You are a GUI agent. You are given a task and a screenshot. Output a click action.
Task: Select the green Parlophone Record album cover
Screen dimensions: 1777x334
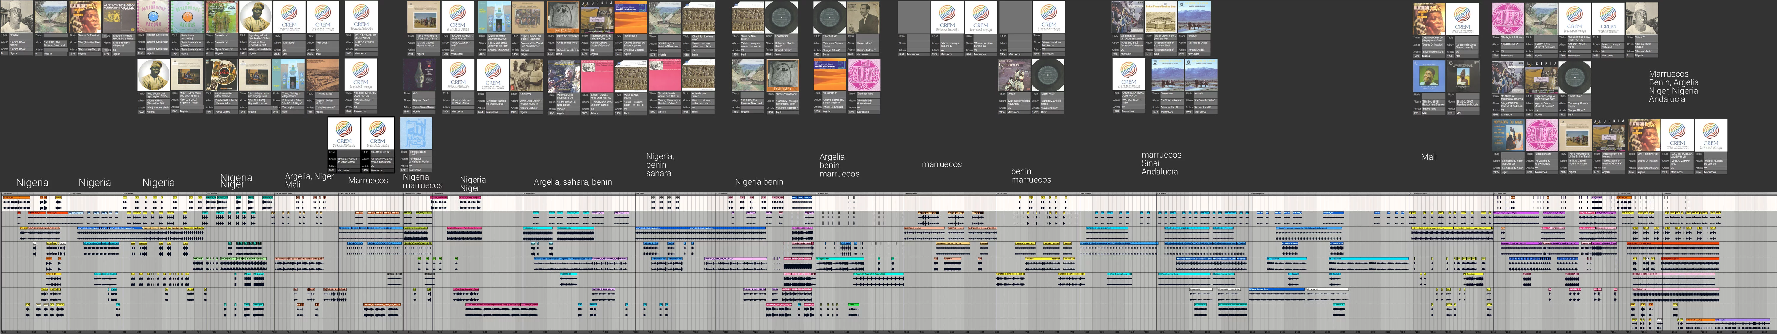click(188, 17)
